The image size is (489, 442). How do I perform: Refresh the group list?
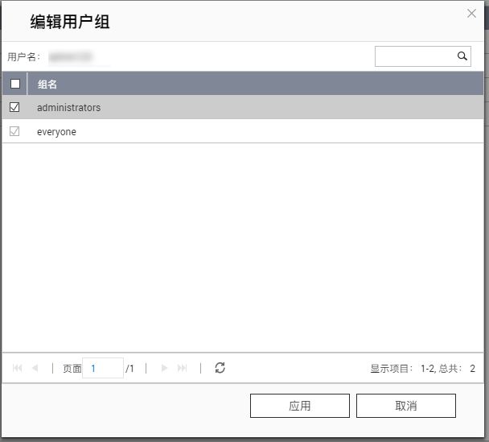point(220,368)
